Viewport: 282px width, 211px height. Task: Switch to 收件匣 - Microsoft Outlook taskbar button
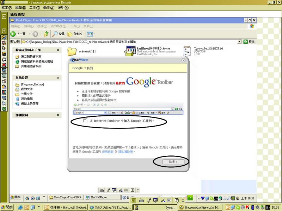tap(66, 207)
